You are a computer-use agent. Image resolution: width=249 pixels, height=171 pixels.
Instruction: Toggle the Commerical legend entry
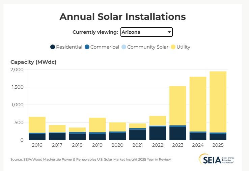tap(102, 47)
